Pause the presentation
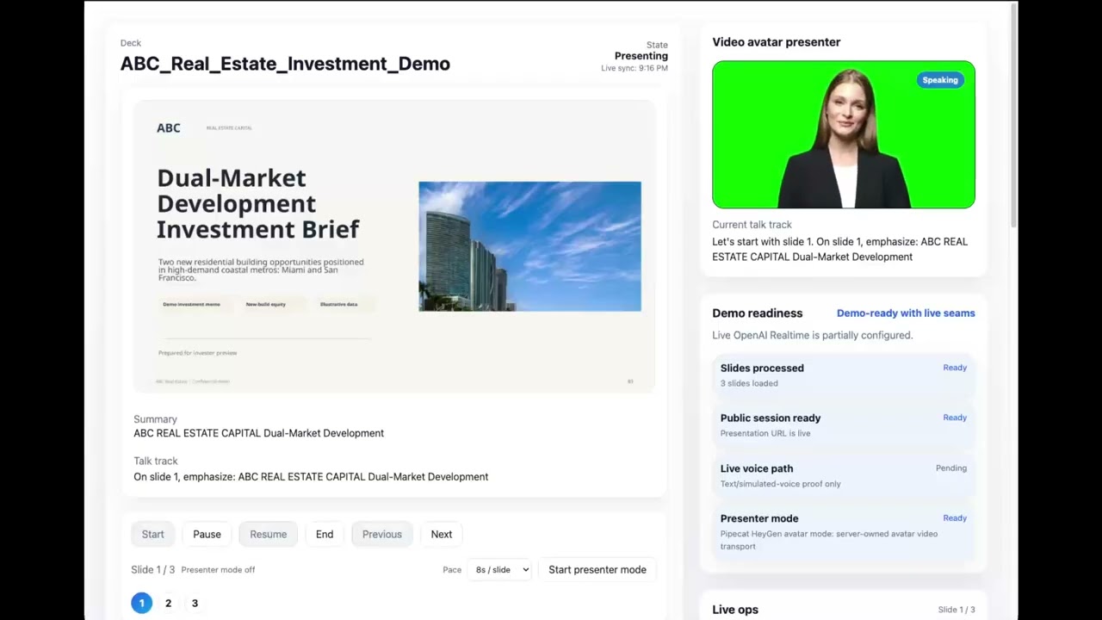This screenshot has height=620, width=1102. pyautogui.click(x=207, y=534)
